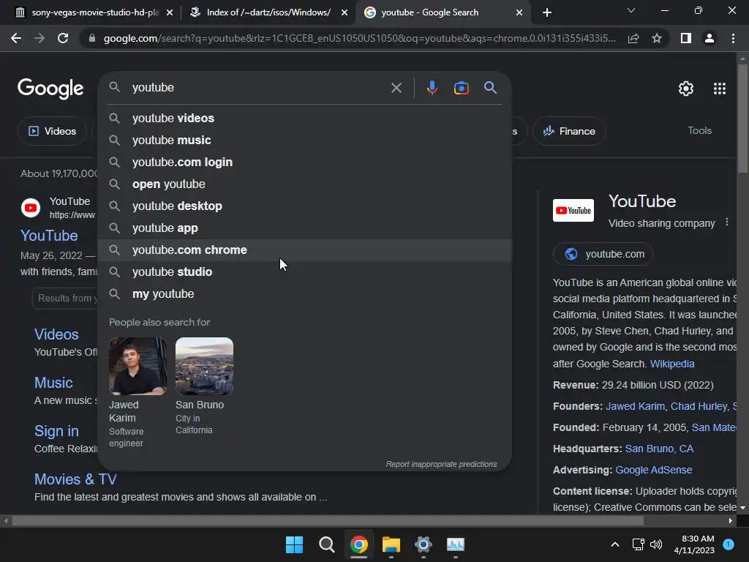Viewport: 749px width, 562px height.
Task: Open a new tab with plus button
Action: [x=547, y=12]
